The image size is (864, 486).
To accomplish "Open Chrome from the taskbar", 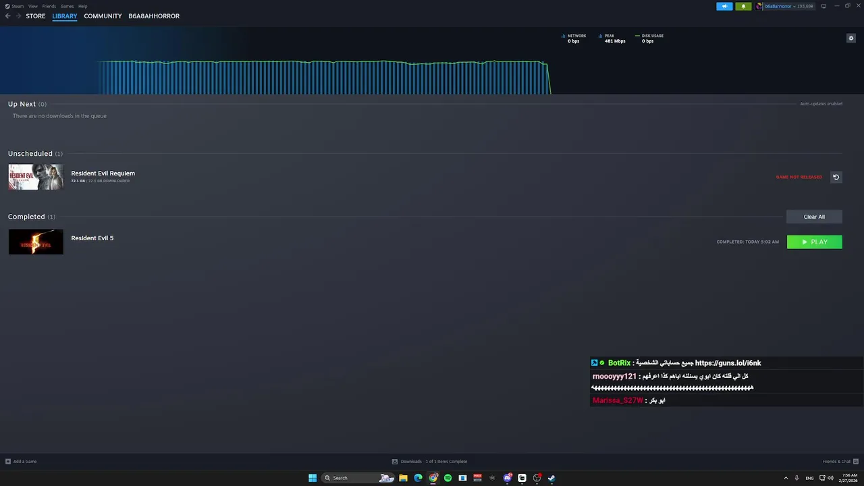I will pos(433,478).
